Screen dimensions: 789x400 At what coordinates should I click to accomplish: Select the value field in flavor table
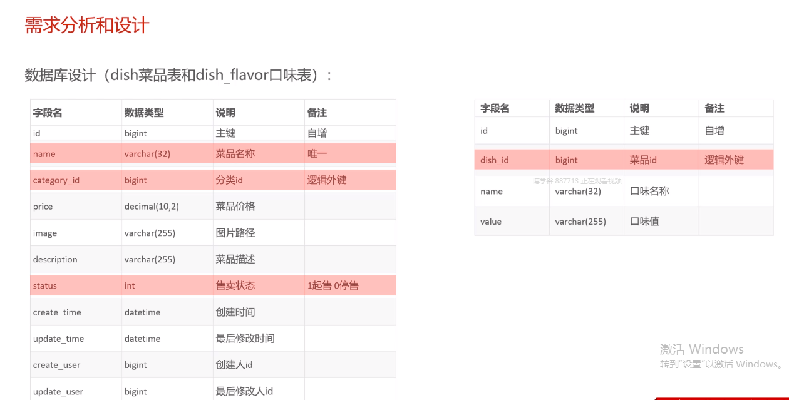491,222
